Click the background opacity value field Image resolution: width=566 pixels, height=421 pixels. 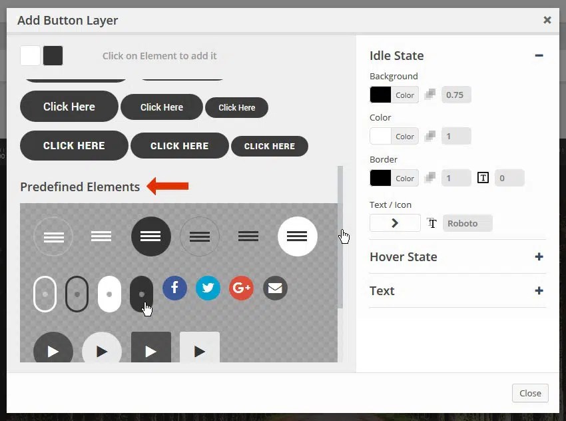456,95
